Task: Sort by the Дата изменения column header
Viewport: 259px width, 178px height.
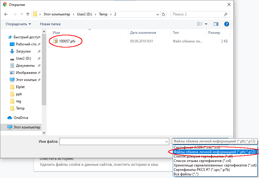Action: [143, 33]
